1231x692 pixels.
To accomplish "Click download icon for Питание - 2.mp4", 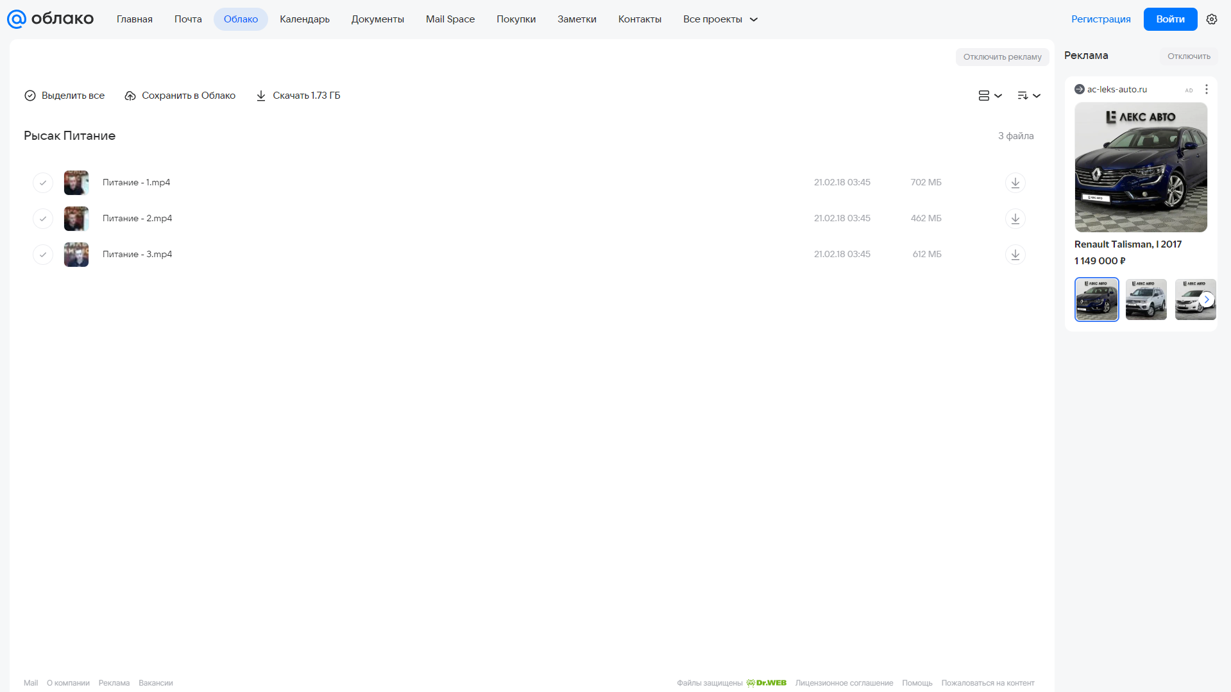I will [x=1015, y=219].
